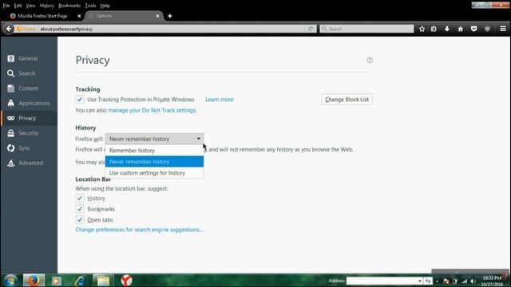This screenshot has height=287, width=511.
Task: Switch to the Options tab
Action: click(124, 16)
